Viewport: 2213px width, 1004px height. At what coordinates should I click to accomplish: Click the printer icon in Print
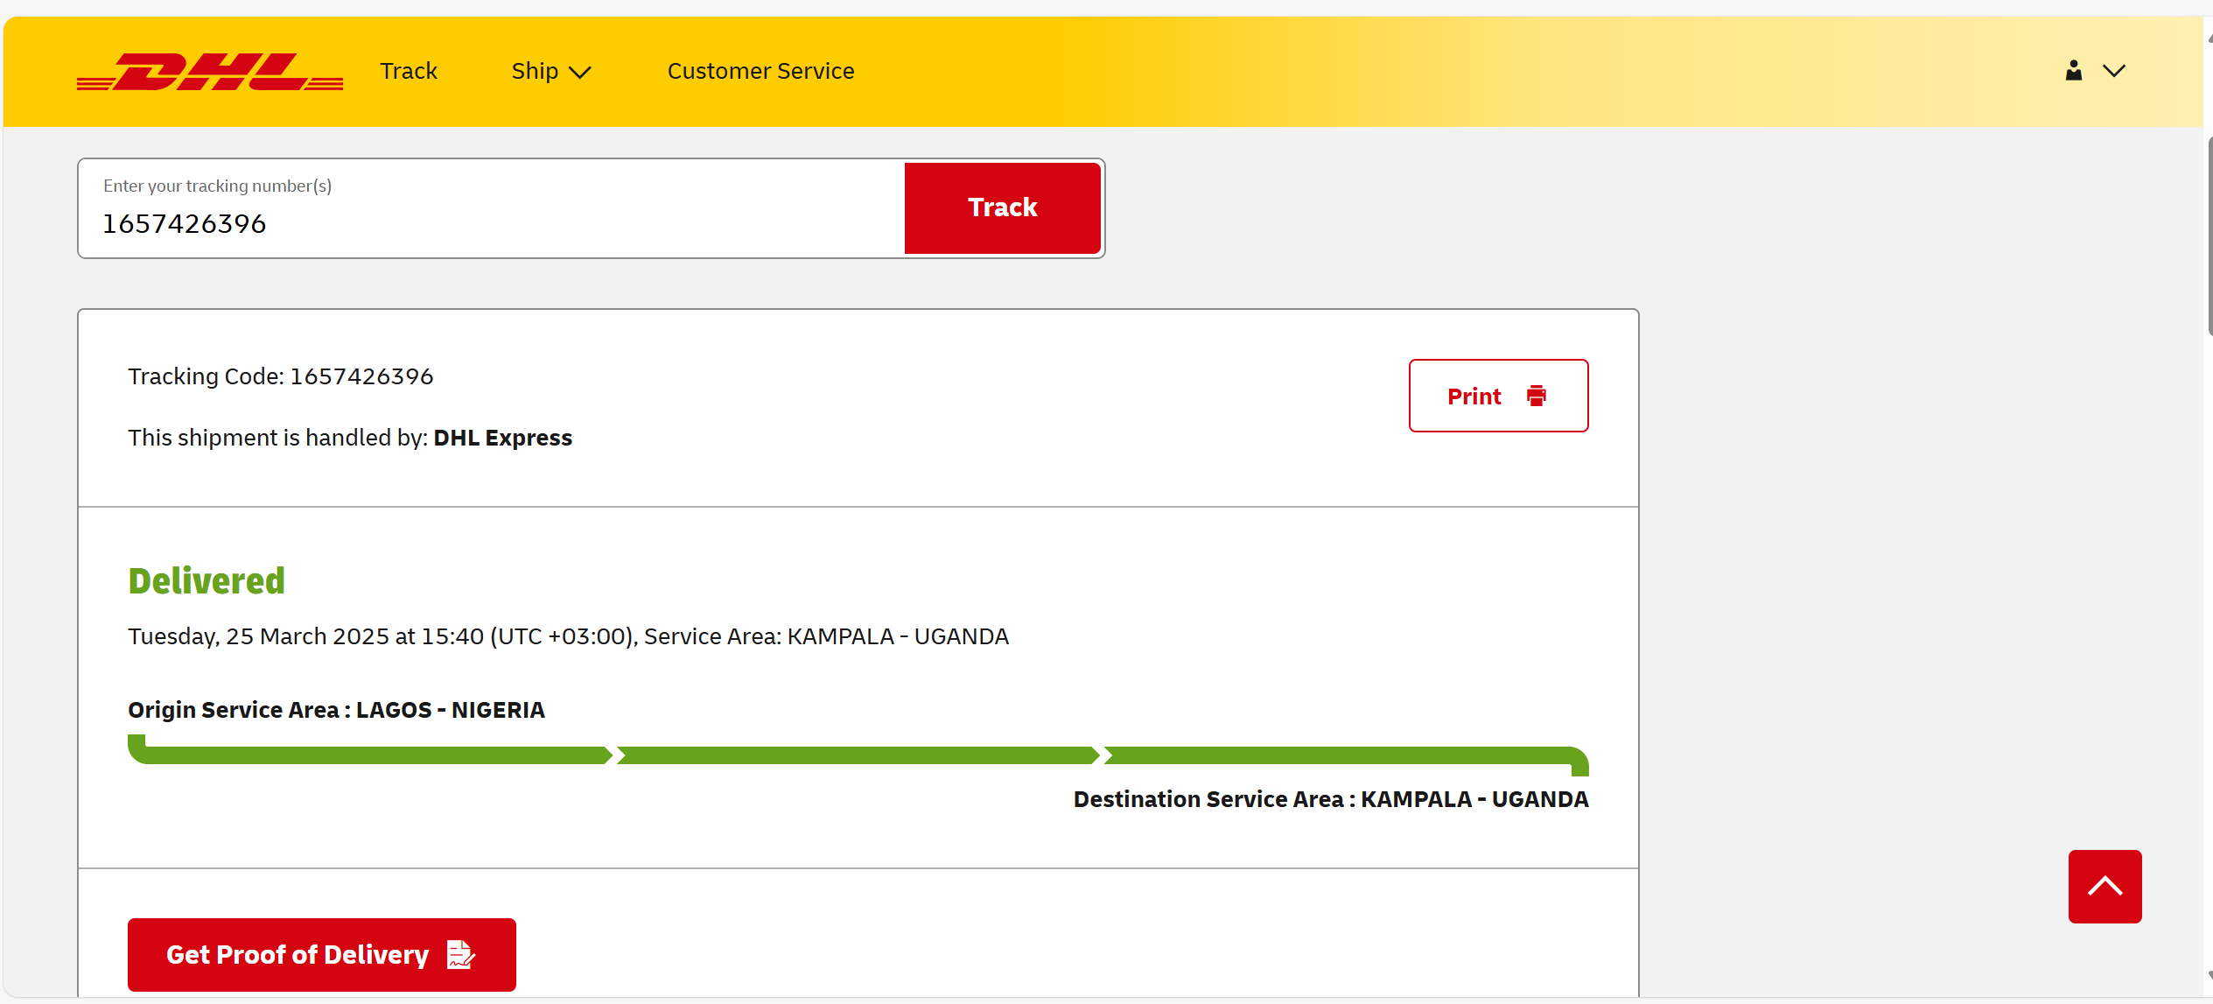(1536, 396)
